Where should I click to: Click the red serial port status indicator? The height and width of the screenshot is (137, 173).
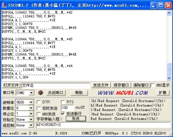[x=40, y=93]
